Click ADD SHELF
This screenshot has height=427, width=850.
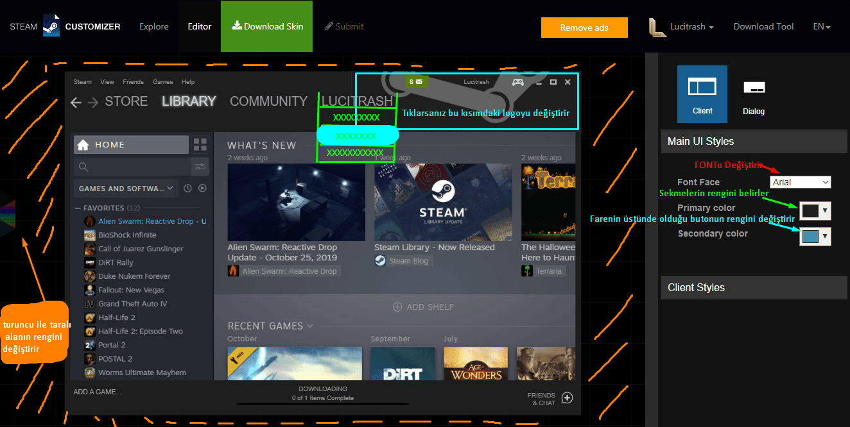tap(423, 307)
